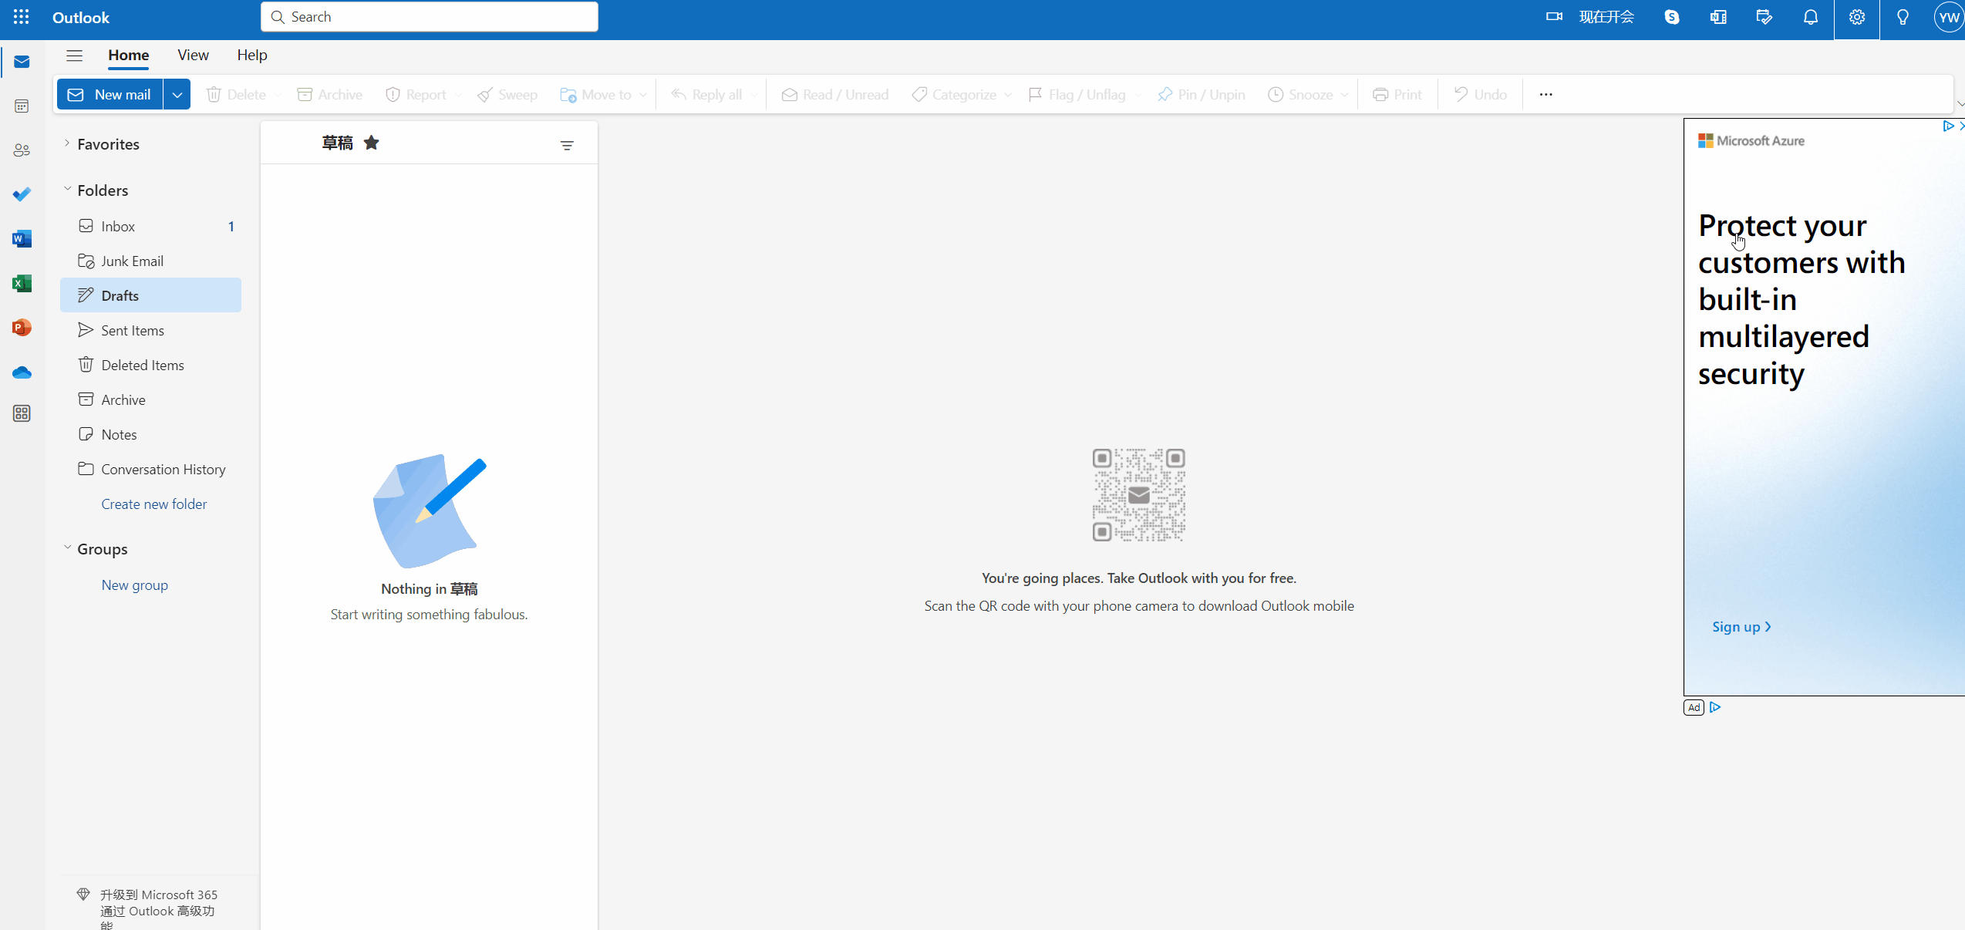Open tips lightbulb icon
1965x930 pixels.
pos(1903,17)
